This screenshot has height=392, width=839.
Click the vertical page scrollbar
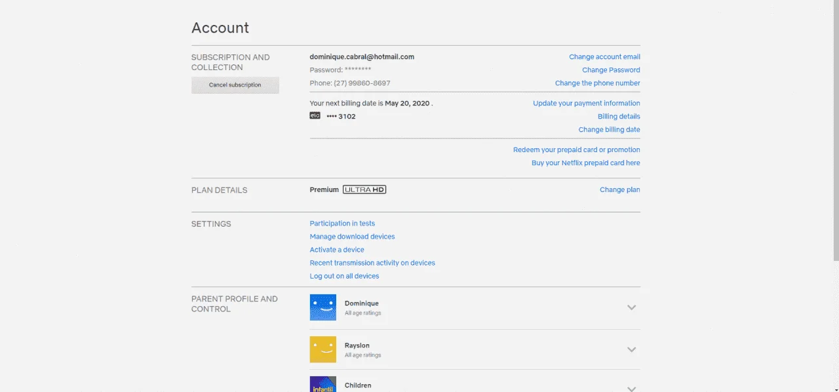[x=836, y=131]
